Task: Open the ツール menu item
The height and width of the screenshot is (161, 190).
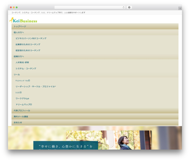Action: click(x=95, y=75)
